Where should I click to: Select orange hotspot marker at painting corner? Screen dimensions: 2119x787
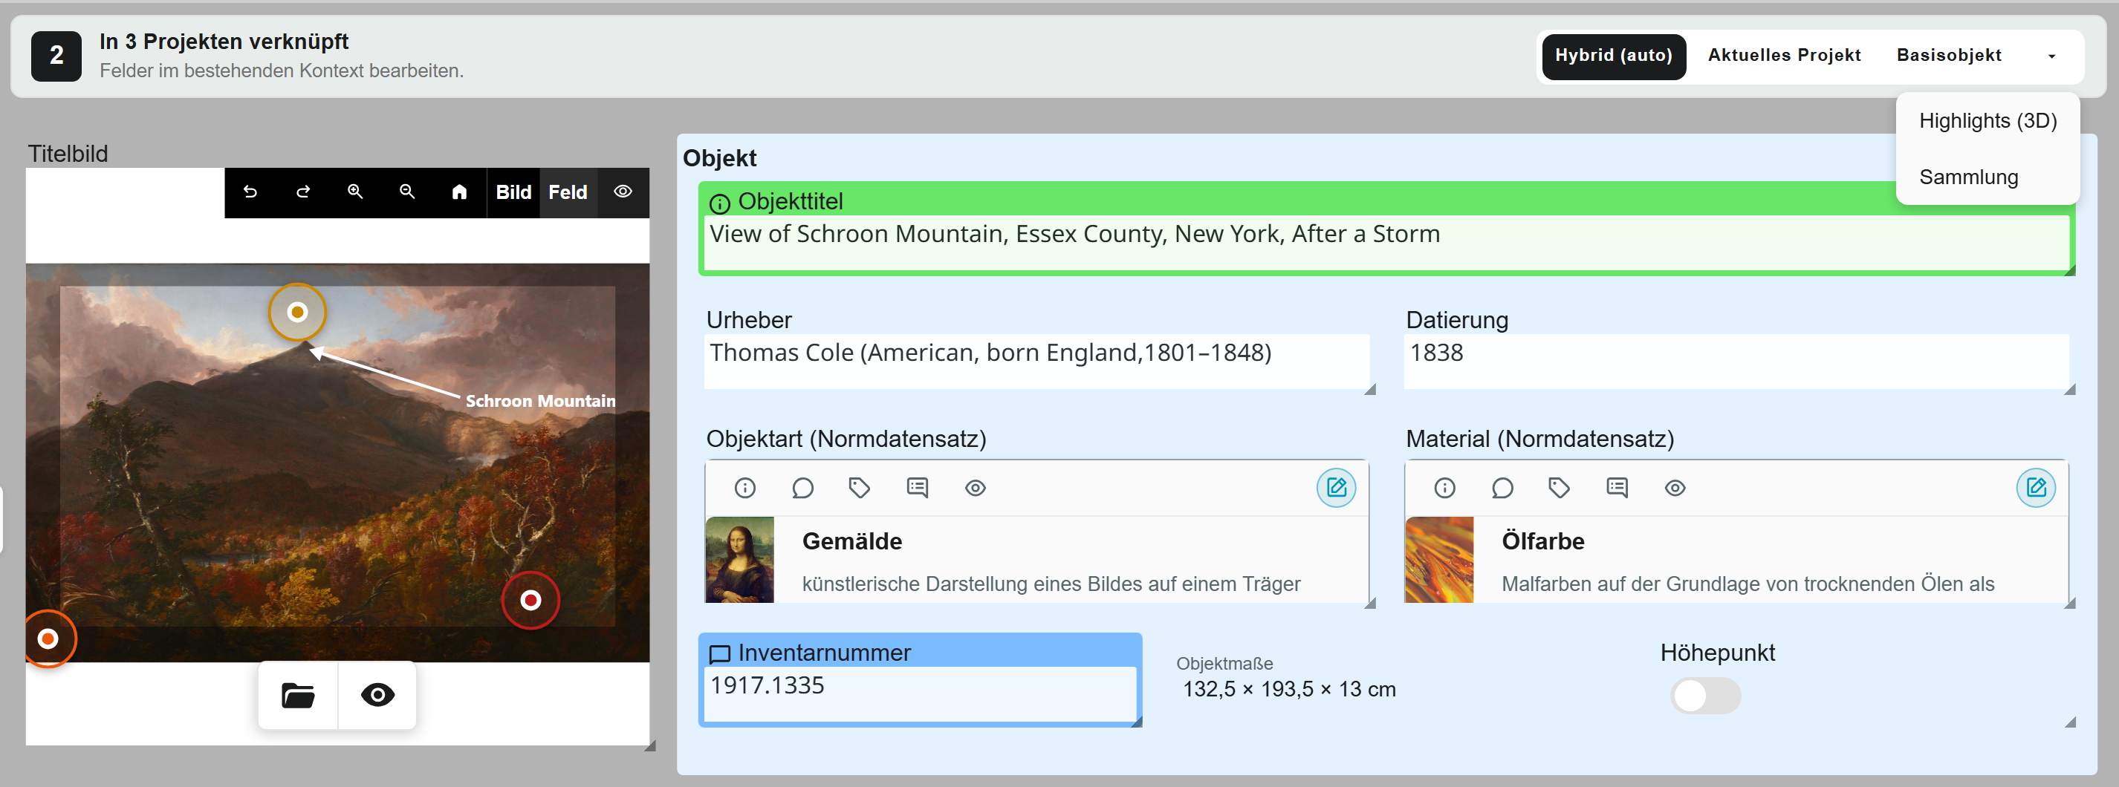point(48,639)
